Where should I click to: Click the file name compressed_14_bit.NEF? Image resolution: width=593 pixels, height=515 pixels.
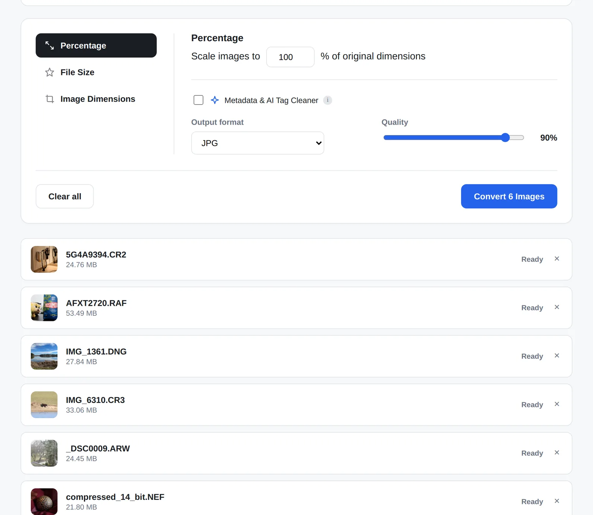tap(115, 497)
